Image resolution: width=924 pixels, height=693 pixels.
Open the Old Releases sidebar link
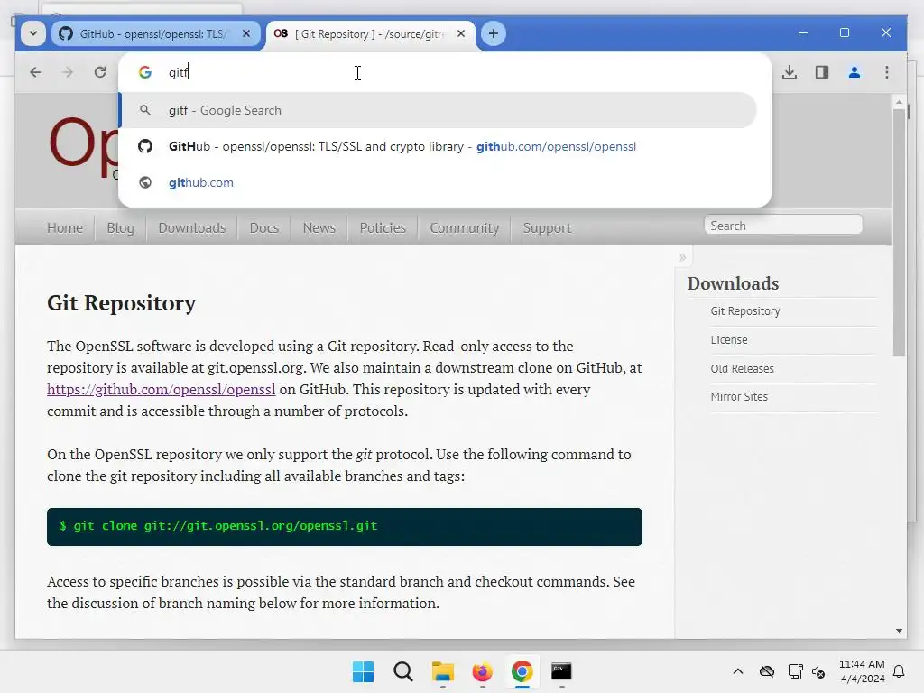(x=742, y=369)
